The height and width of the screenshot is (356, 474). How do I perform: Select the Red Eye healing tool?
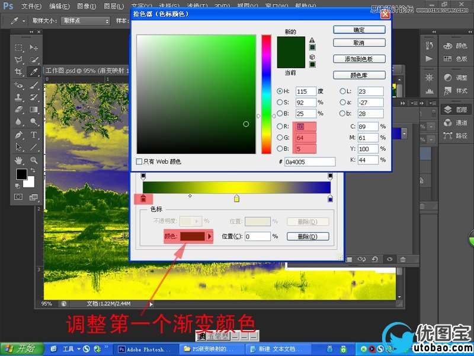click(19, 85)
